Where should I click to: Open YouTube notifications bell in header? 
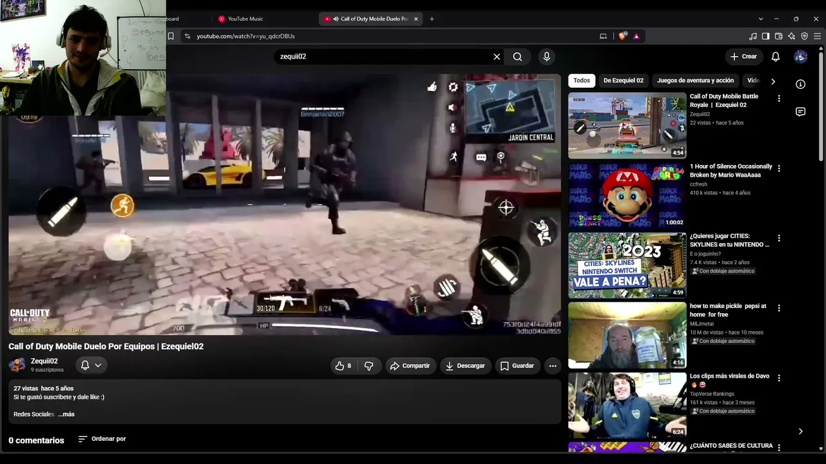point(776,57)
